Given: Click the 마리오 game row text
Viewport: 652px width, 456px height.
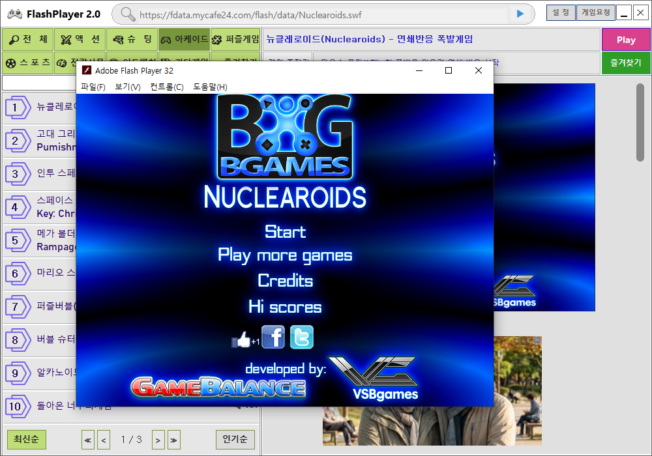Looking at the screenshot, I should pyautogui.click(x=56, y=273).
